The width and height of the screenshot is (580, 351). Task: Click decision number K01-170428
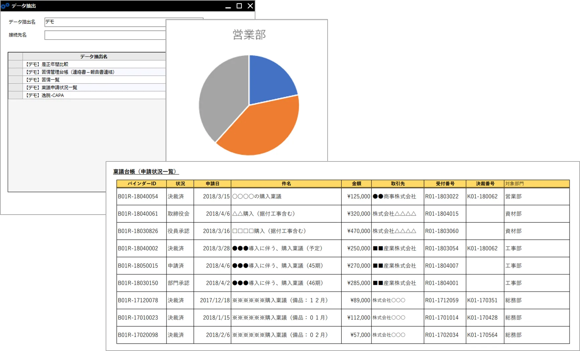(x=485, y=318)
